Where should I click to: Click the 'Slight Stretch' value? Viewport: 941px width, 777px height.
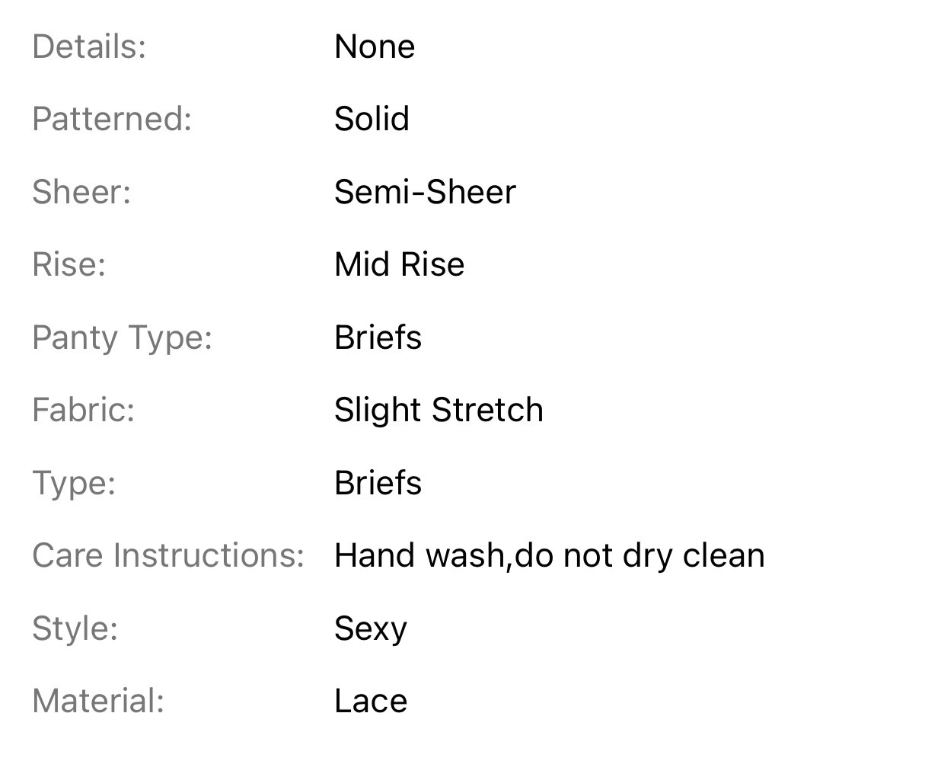(439, 411)
